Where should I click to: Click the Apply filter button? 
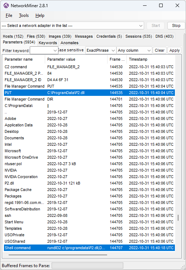[174, 51]
